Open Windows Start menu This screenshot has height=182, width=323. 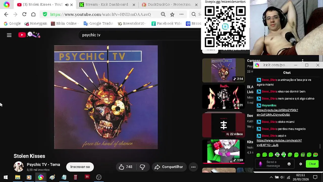click(6, 177)
